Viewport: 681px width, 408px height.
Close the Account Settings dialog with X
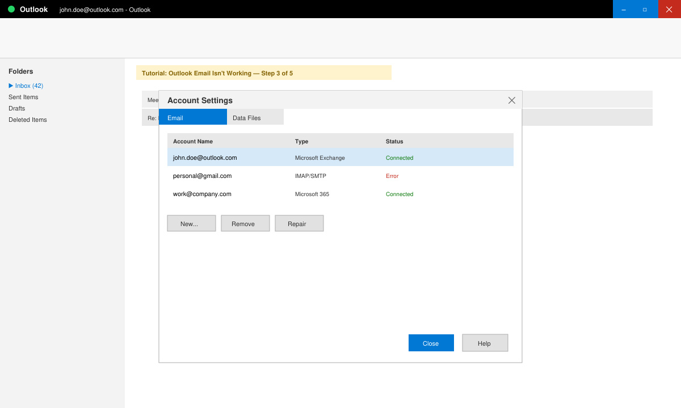pyautogui.click(x=512, y=100)
